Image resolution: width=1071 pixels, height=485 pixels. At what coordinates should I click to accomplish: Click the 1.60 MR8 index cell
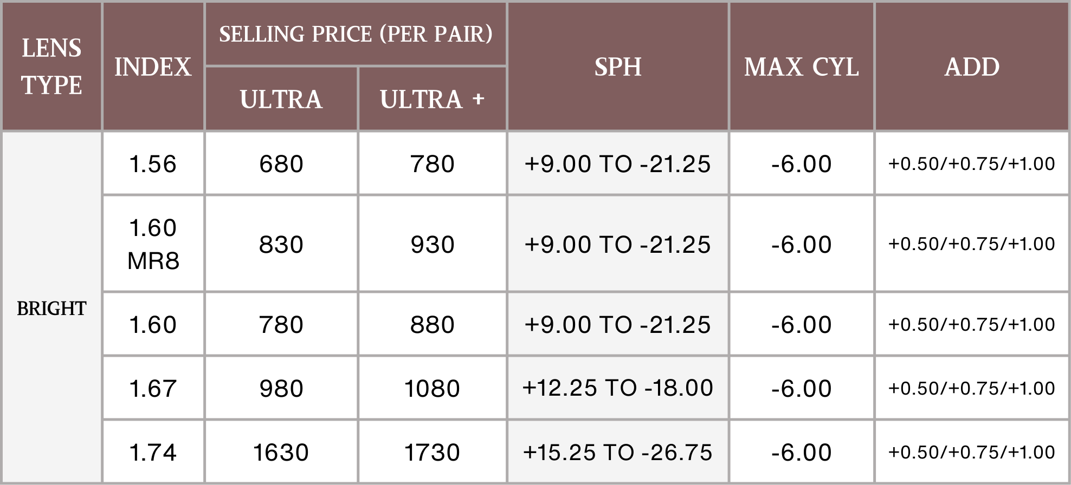click(153, 244)
